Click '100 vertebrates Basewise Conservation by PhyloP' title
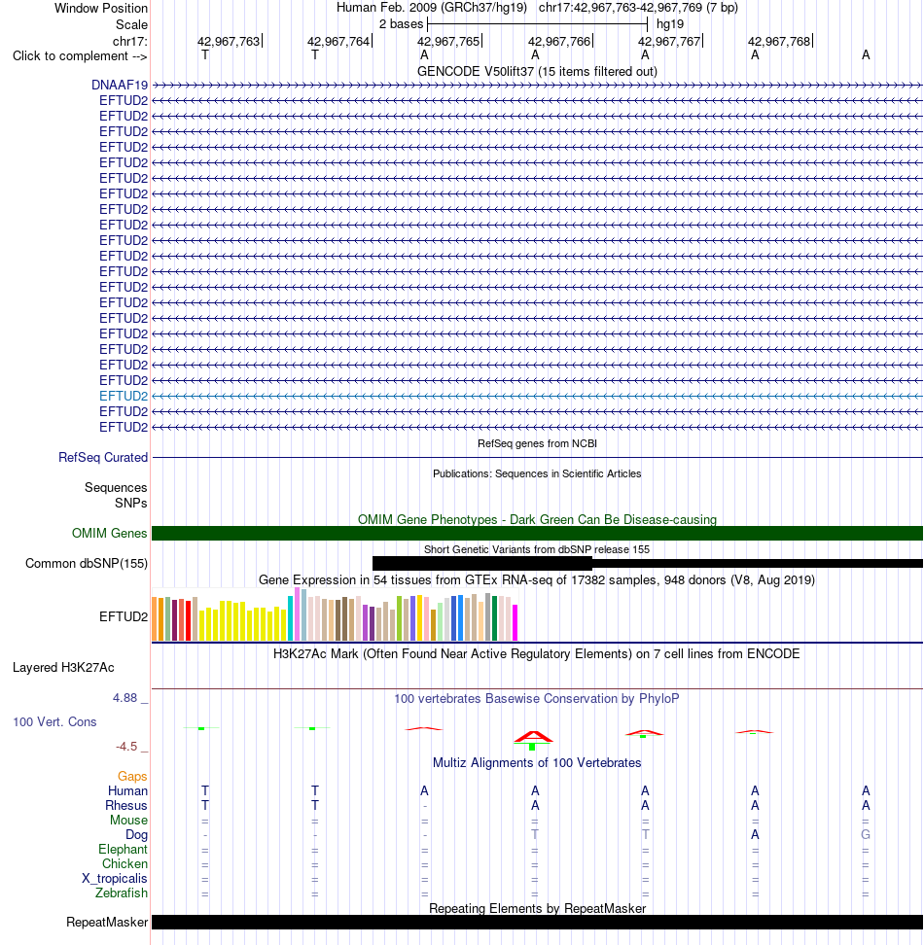 click(x=537, y=698)
